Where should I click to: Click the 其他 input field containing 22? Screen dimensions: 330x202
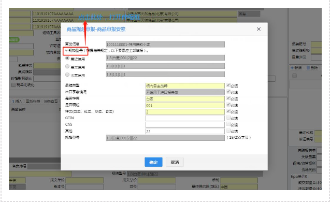[185, 131]
